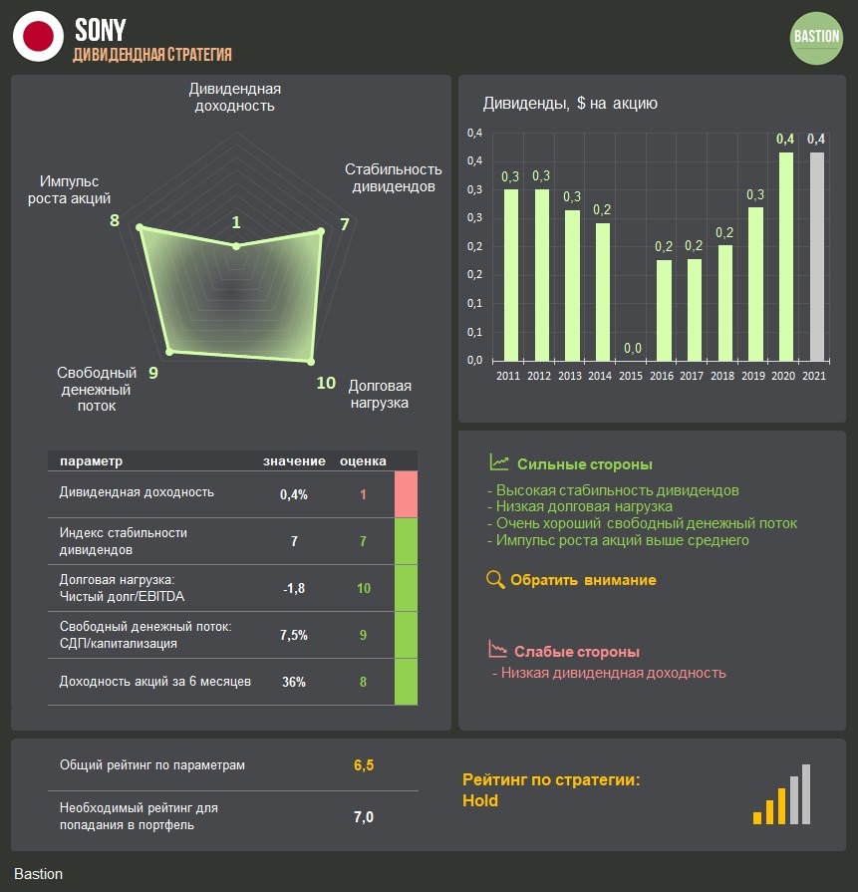Select the 2019 bar in the dividends chart
858x892 pixels.
click(x=755, y=284)
